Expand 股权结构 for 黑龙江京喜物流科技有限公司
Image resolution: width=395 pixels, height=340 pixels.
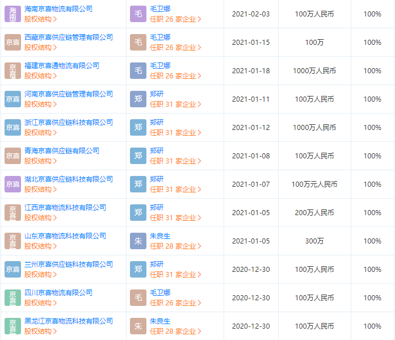[x=40, y=331]
